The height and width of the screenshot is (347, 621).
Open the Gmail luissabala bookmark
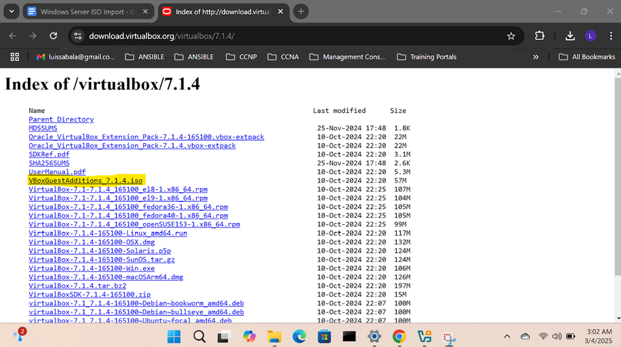click(x=75, y=57)
